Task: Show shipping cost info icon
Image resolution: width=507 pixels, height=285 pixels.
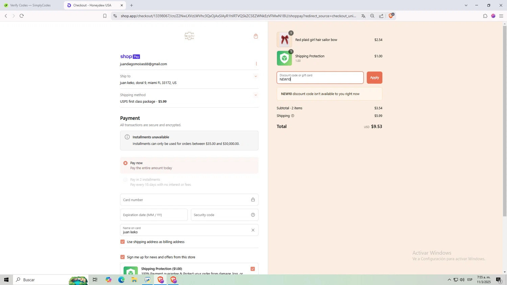Action: click(x=293, y=116)
